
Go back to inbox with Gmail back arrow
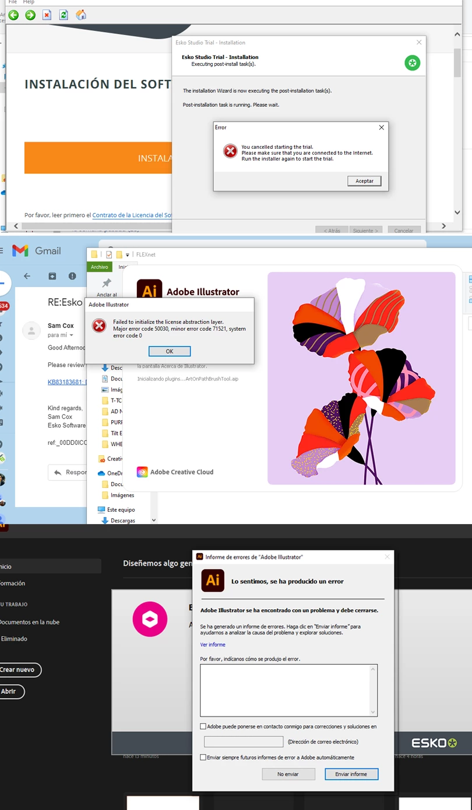(27, 276)
